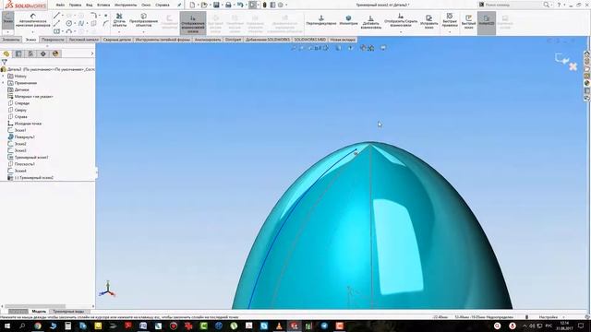Click the feature tree horizontal scrollbar
This screenshot has height=332, width=591.
(x=35, y=306)
